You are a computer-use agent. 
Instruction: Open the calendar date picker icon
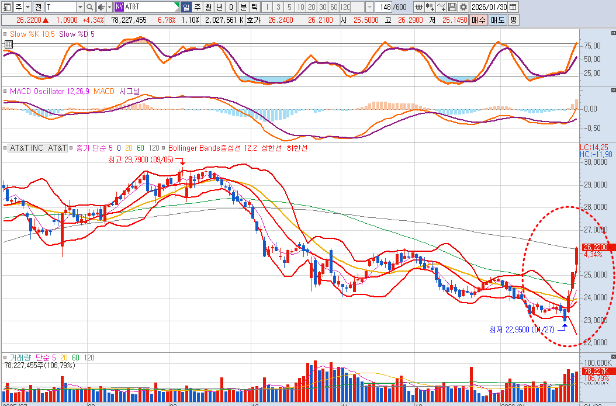pos(513,7)
